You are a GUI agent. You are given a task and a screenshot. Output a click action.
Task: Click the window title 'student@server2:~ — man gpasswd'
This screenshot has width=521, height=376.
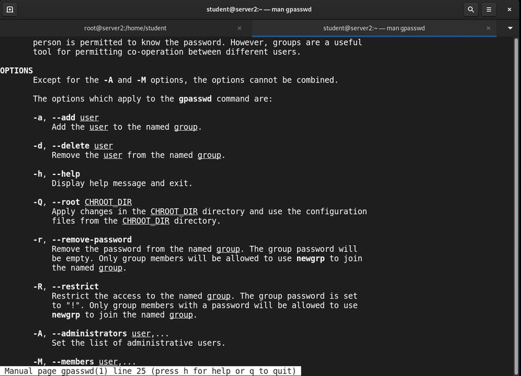pos(259,9)
